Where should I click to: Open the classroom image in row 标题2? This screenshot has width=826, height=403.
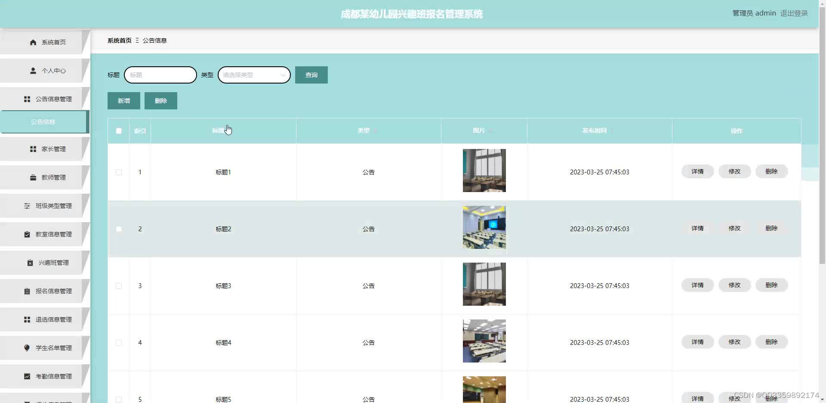[x=484, y=227]
